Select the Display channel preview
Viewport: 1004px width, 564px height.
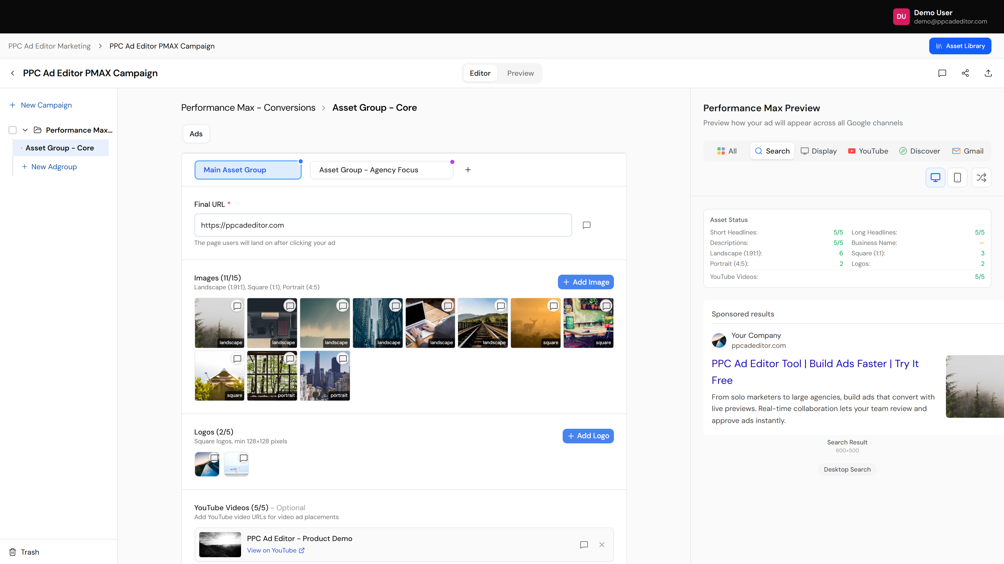tap(818, 151)
